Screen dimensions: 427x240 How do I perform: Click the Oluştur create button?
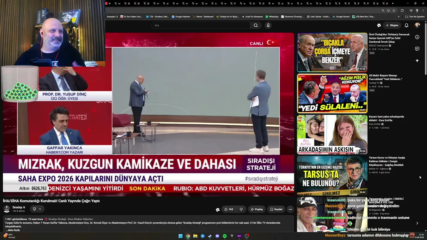[392, 25]
